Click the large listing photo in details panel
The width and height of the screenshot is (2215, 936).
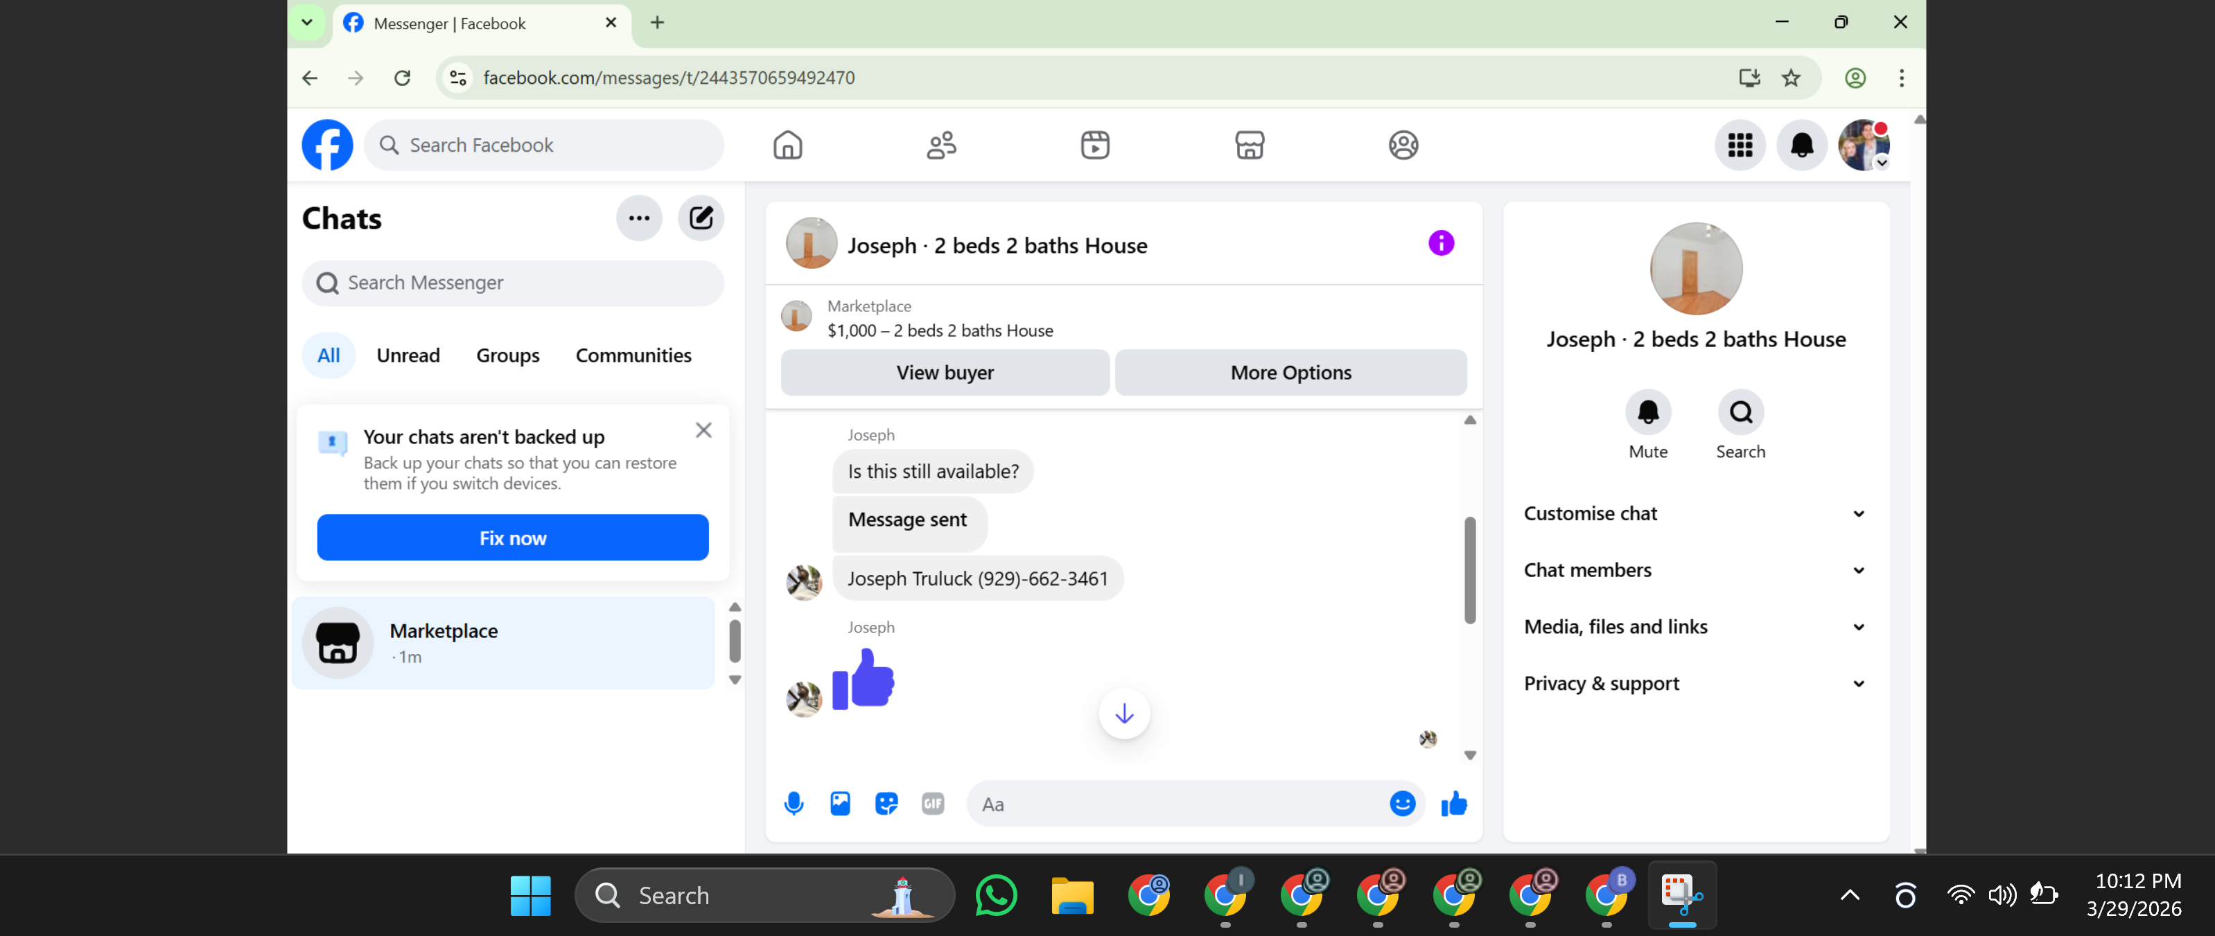(x=1696, y=269)
